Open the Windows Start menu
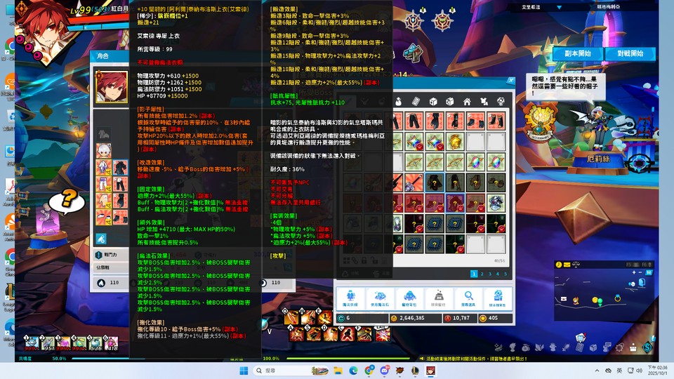The image size is (674, 379). [x=244, y=370]
